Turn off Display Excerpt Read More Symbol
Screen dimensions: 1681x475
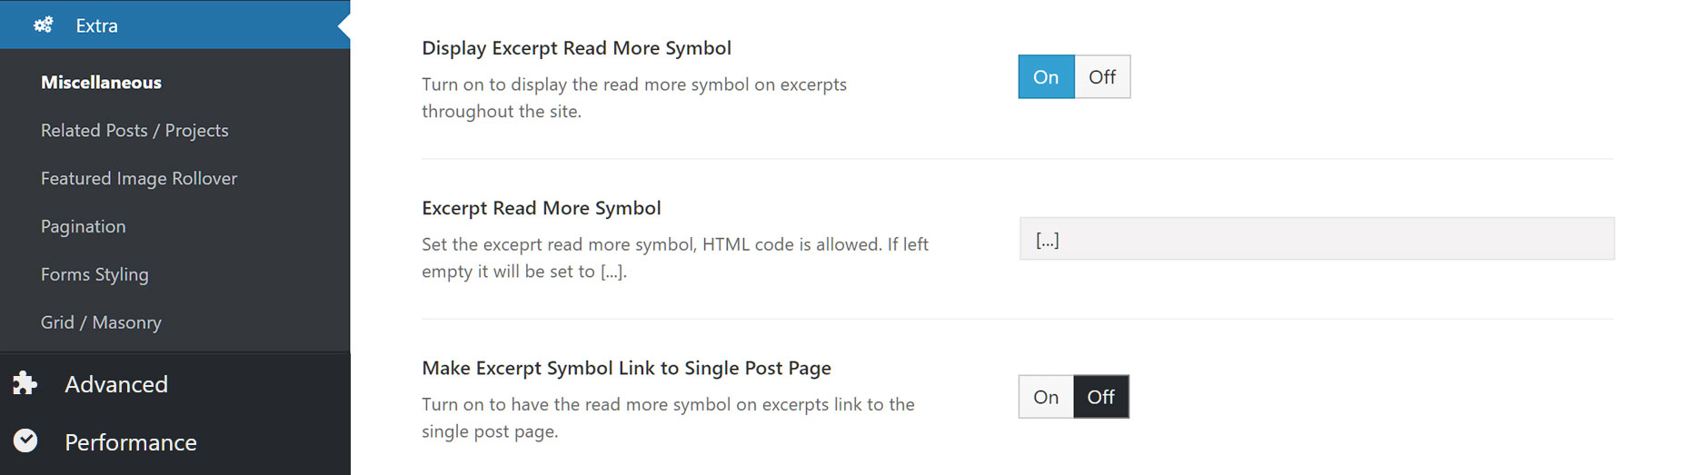coord(1102,77)
